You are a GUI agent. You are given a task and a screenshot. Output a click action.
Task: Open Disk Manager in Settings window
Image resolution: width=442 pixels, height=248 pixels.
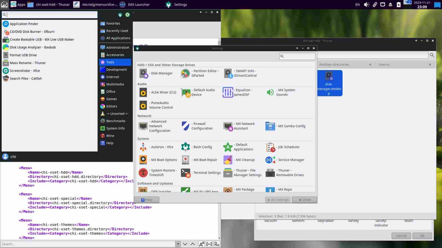pos(156,73)
